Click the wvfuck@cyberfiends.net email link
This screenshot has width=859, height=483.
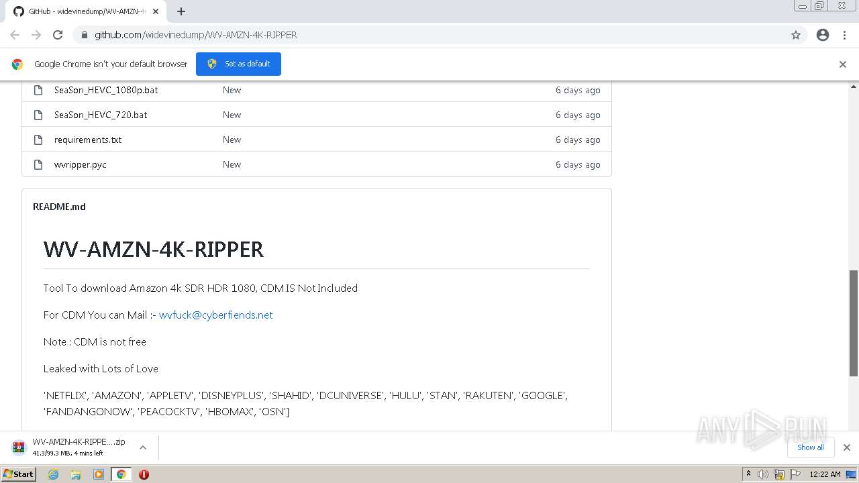(x=215, y=315)
